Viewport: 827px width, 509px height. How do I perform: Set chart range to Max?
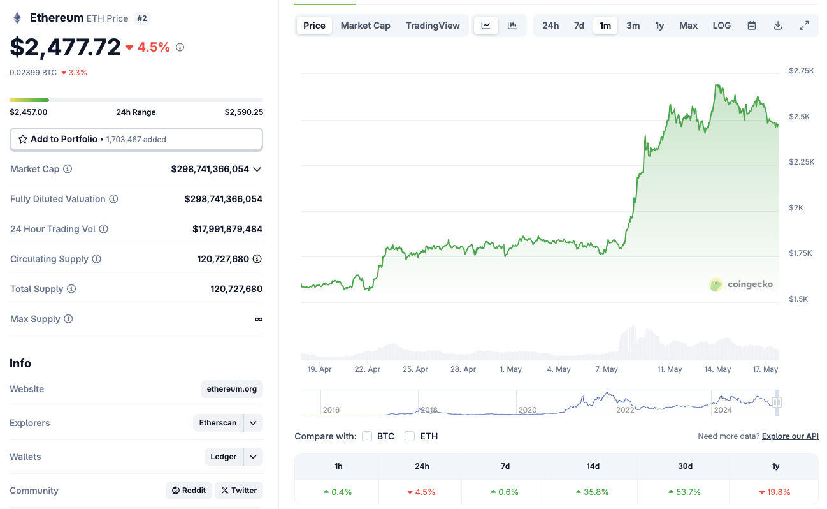tap(688, 26)
